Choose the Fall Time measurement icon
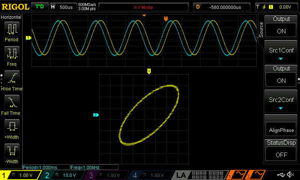Image resolution: width=300 pixels, height=180 pixels. [12, 103]
